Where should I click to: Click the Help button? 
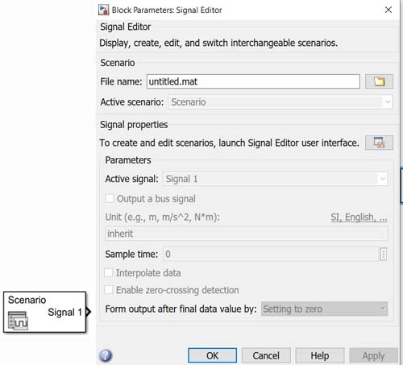[x=320, y=355]
